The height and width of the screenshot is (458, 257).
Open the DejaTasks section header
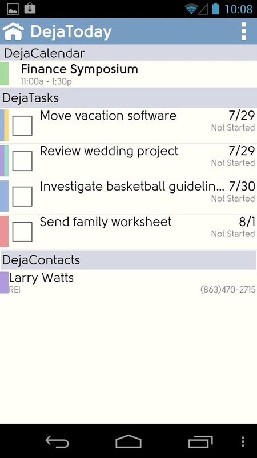click(x=128, y=98)
